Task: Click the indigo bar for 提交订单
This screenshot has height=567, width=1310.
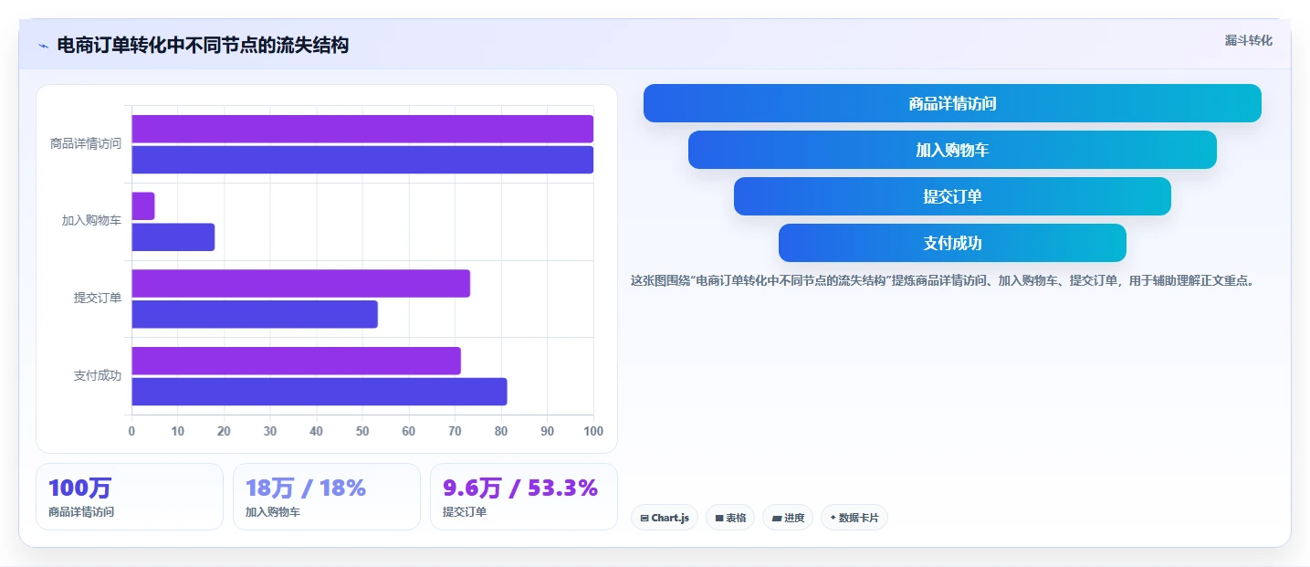Action: click(255, 314)
